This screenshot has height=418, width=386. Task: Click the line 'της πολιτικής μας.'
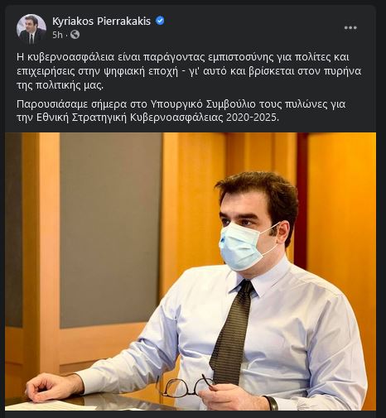click(x=60, y=86)
